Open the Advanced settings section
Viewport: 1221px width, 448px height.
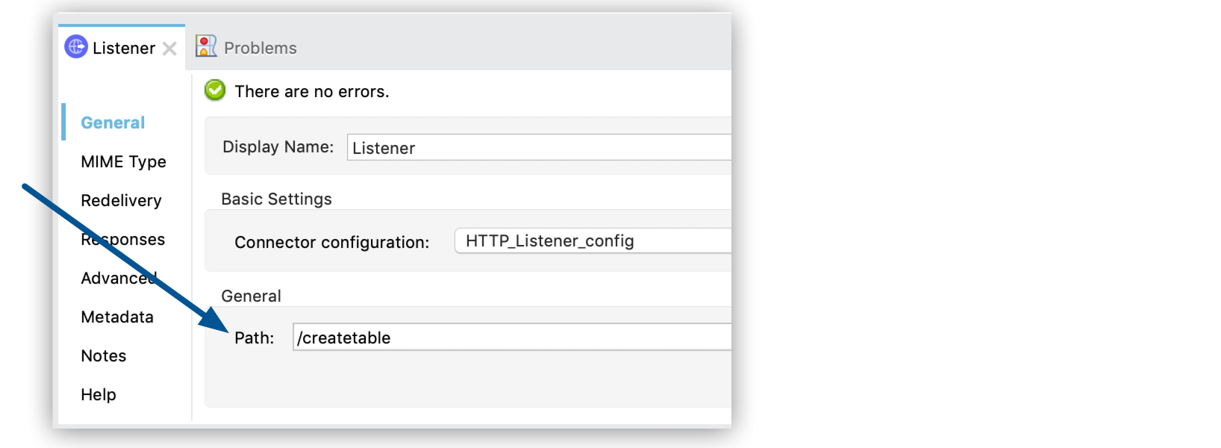117,278
